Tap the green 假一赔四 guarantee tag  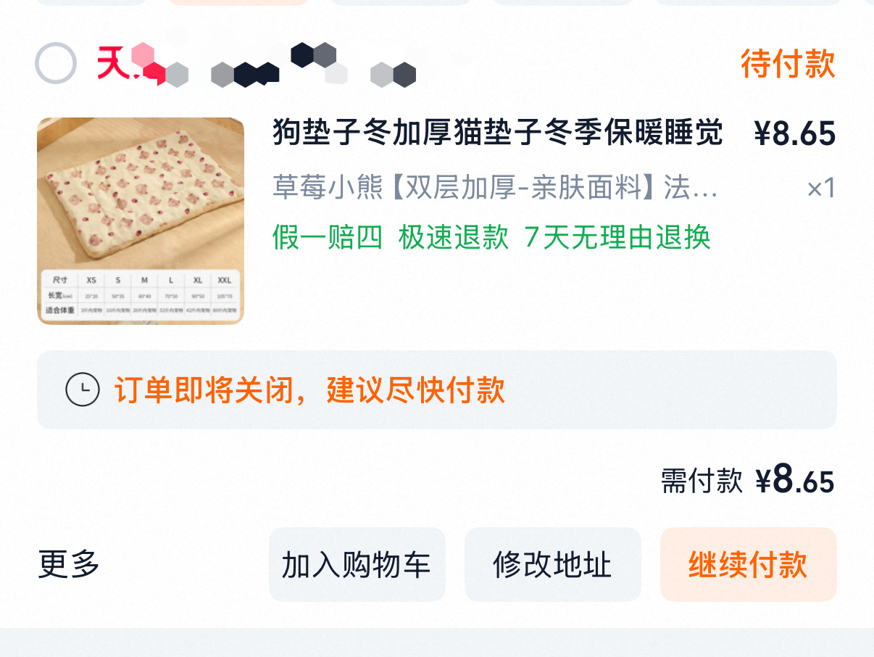point(328,237)
